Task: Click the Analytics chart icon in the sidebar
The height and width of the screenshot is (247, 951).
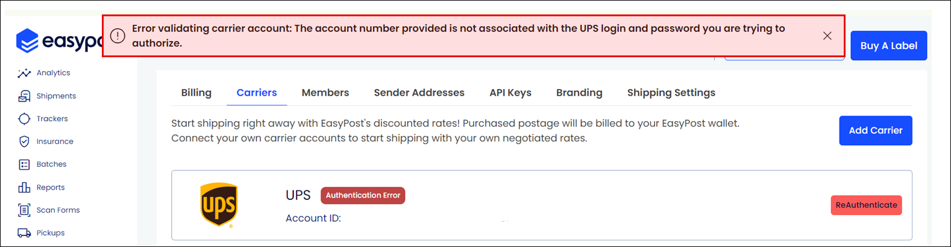Action: [x=24, y=73]
